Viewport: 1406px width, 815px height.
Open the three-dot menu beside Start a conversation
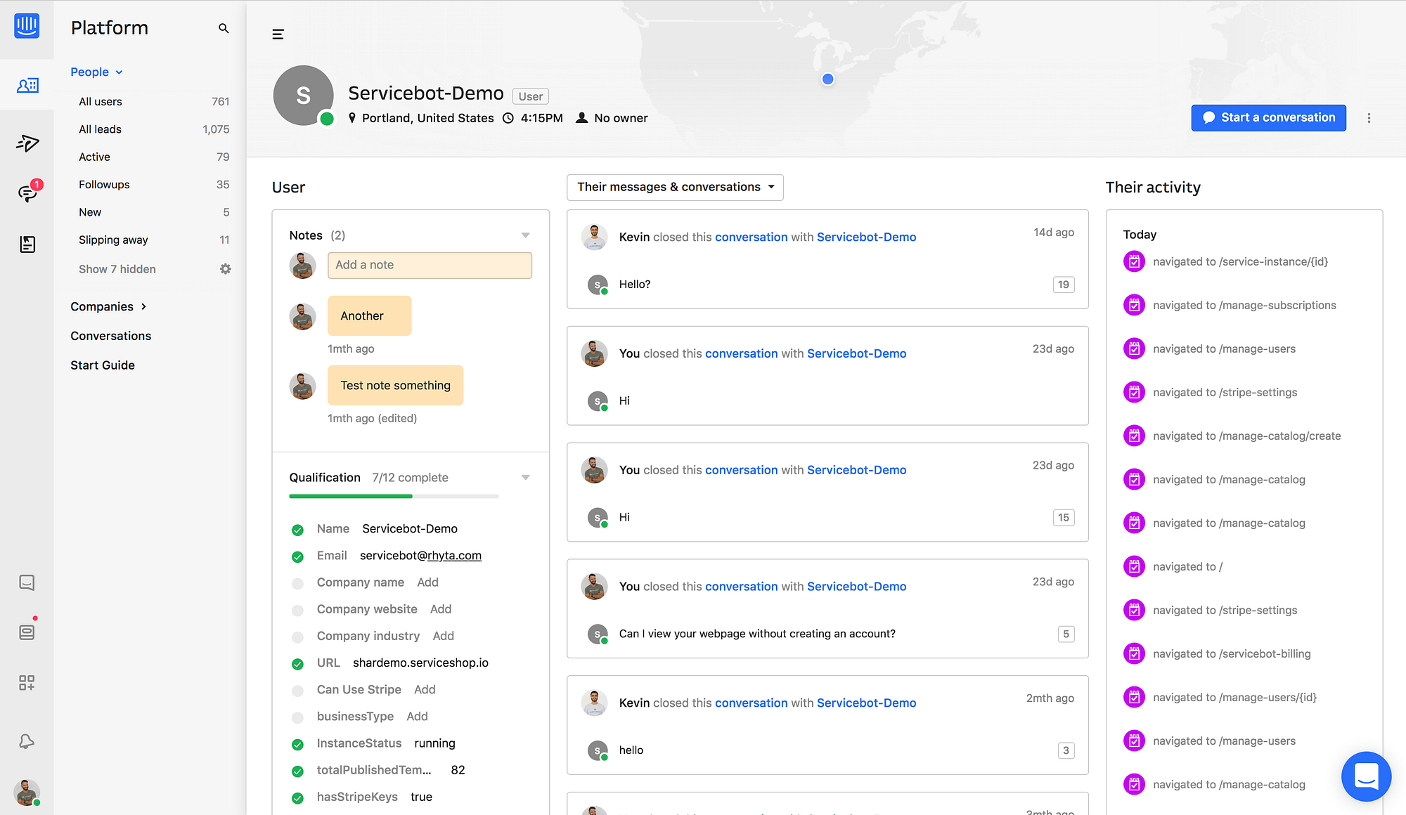(x=1368, y=118)
